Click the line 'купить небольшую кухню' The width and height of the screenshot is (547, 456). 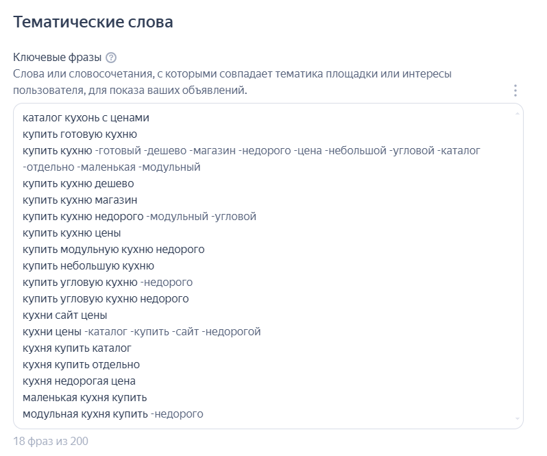tap(88, 266)
